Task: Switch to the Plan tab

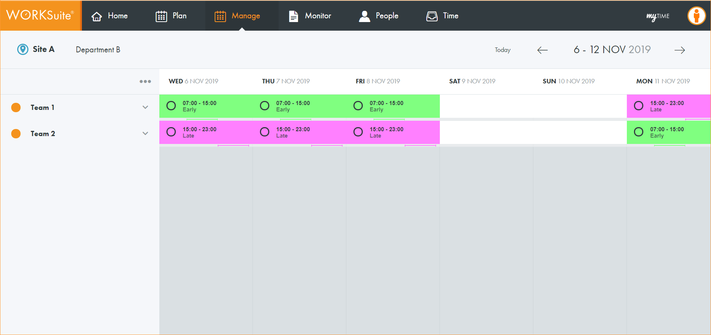Action: click(171, 16)
